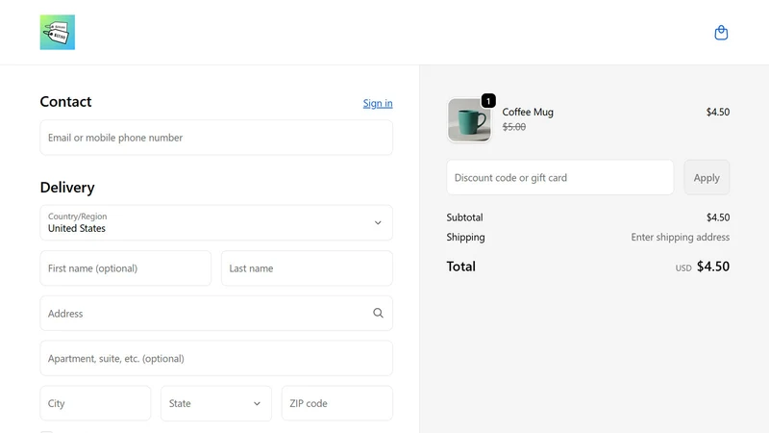Focus the Apartment, suite, etc. field
This screenshot has width=769, height=433.
[216, 358]
